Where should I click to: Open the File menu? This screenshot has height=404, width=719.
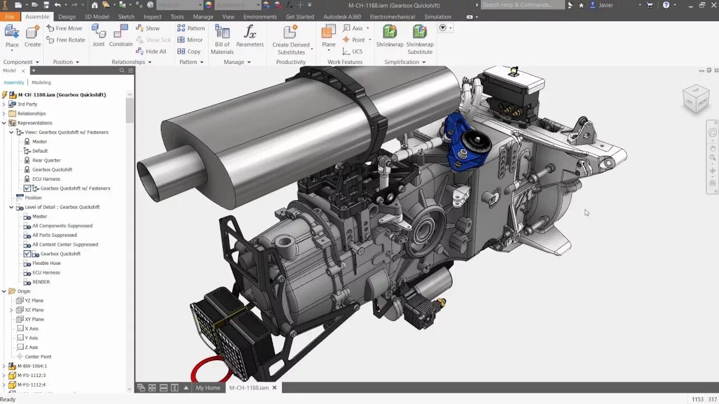click(10, 16)
